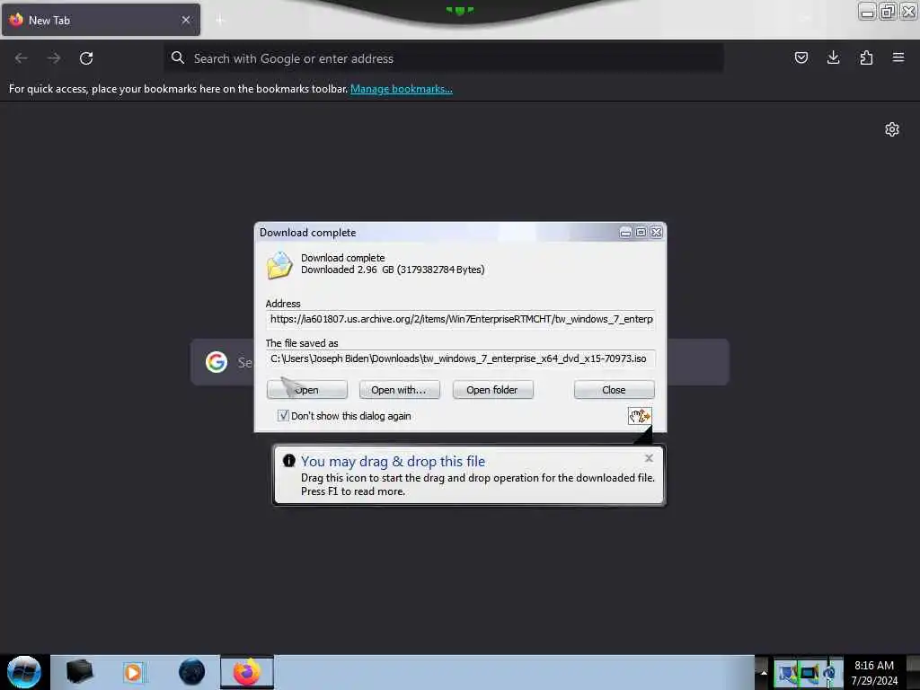The width and height of the screenshot is (920, 690).
Task: Open the Firefox hamburger menu
Action: 898,57
